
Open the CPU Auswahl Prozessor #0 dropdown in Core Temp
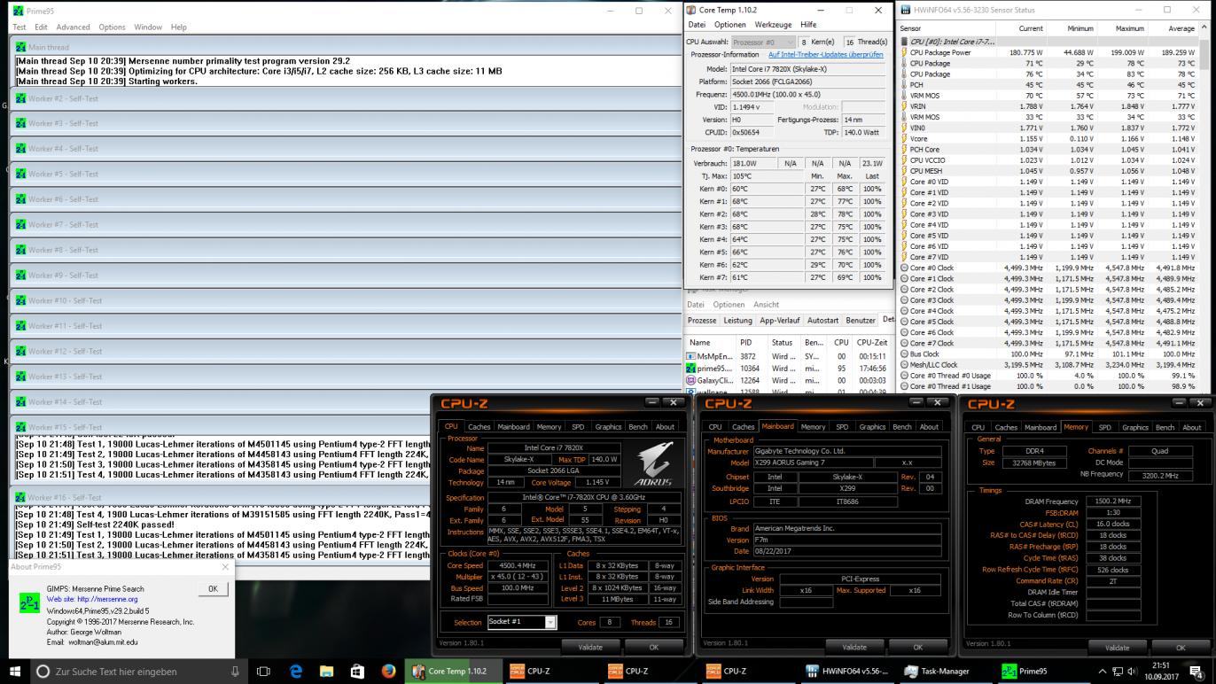763,42
